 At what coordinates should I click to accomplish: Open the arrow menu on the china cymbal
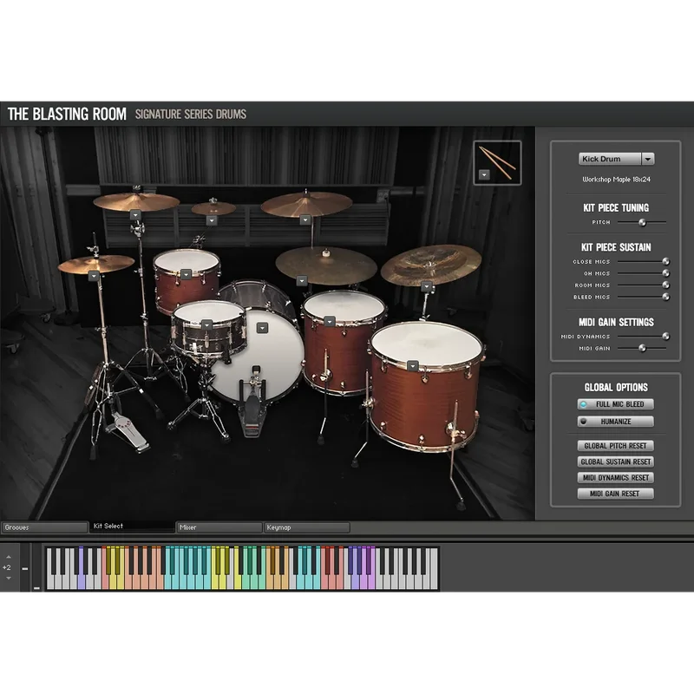point(426,287)
